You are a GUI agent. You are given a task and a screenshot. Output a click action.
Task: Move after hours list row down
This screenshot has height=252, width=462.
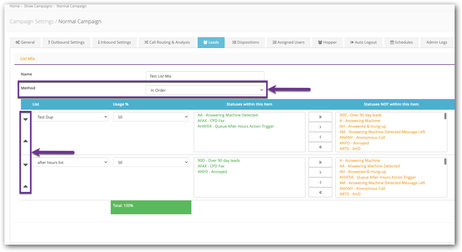26,165
